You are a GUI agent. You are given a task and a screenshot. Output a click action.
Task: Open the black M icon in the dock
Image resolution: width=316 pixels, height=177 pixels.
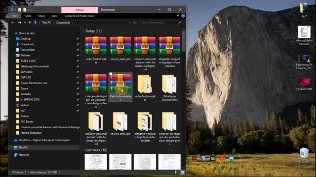click(x=213, y=159)
